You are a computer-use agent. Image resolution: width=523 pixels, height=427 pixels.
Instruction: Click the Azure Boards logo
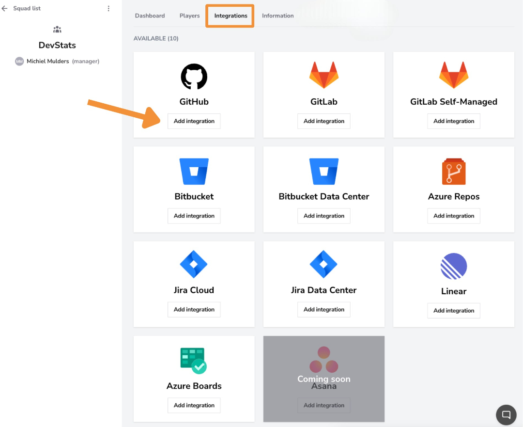point(194,361)
